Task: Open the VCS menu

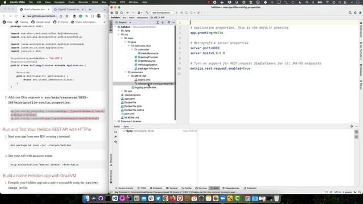Action: [x=123, y=2]
